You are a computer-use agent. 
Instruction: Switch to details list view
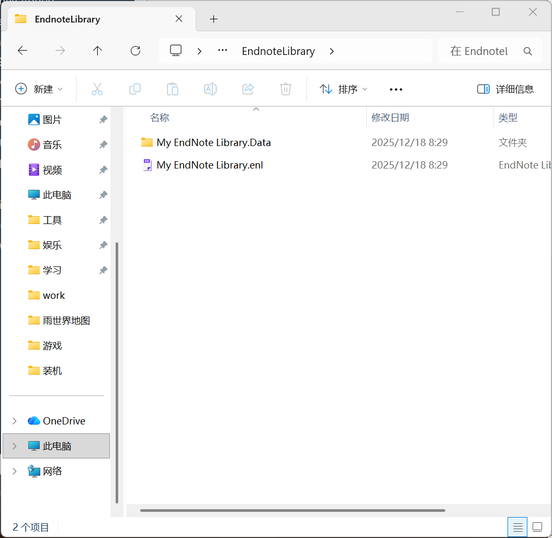point(517,527)
